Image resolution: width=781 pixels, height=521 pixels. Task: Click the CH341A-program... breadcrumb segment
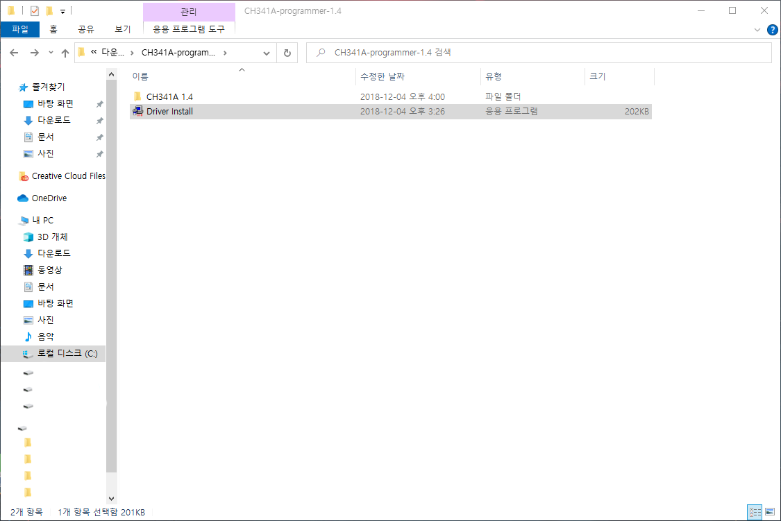pos(178,53)
